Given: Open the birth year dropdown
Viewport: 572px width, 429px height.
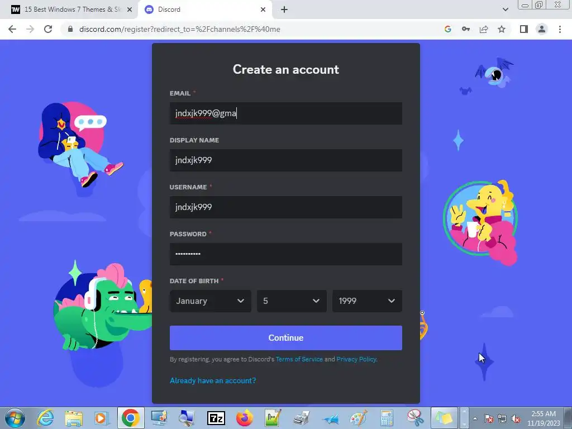Looking at the screenshot, I should click(x=367, y=301).
